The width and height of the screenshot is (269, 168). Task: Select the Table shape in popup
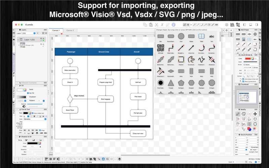click(x=201, y=36)
